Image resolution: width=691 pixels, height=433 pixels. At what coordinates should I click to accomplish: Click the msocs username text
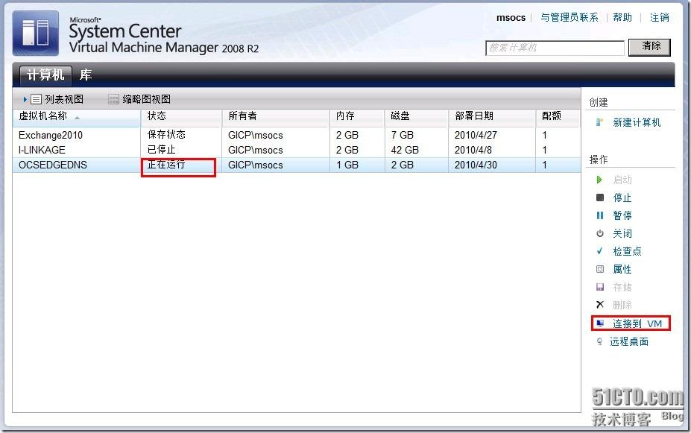pyautogui.click(x=511, y=18)
